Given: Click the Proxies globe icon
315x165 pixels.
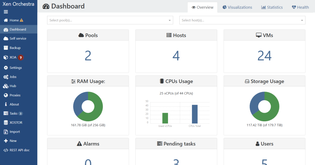Looking at the screenshot, I should pos(6,95).
